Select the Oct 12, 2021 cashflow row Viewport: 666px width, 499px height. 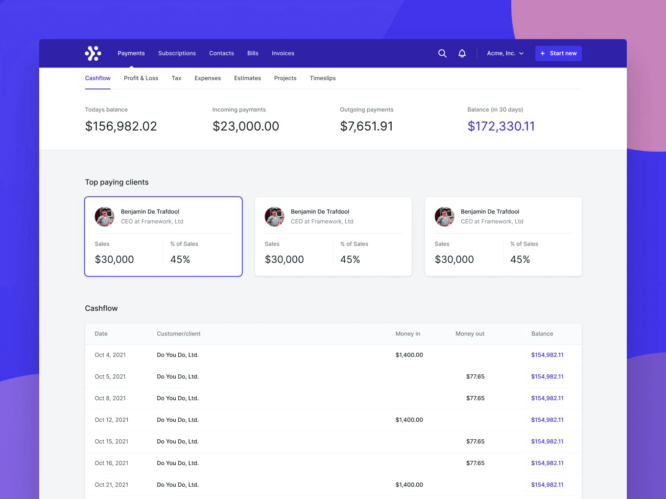[333, 420]
